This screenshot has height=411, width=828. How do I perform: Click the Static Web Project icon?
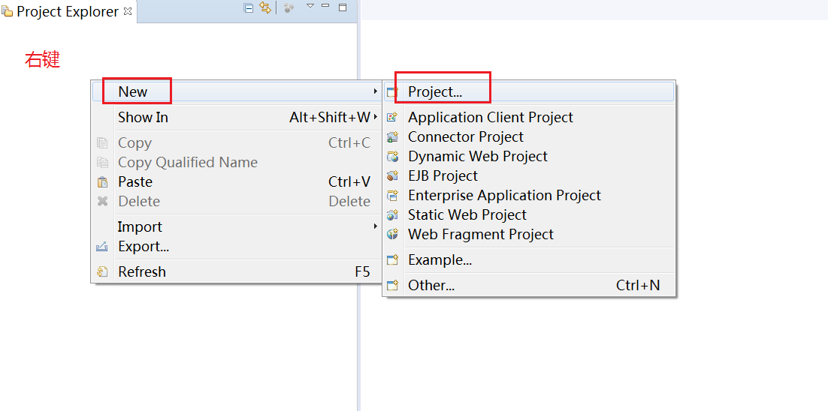pos(392,215)
